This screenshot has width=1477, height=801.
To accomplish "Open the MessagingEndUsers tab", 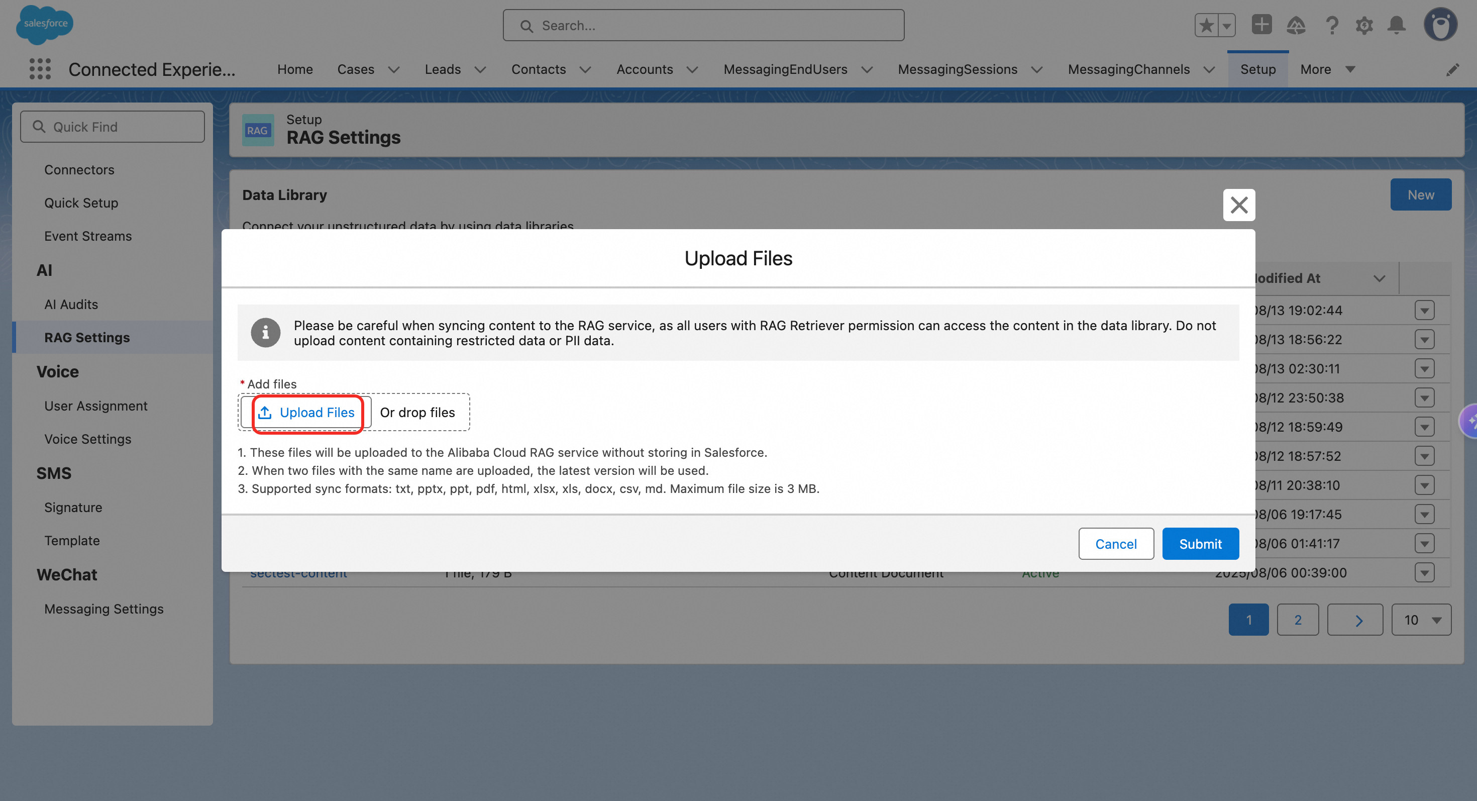I will coord(785,69).
